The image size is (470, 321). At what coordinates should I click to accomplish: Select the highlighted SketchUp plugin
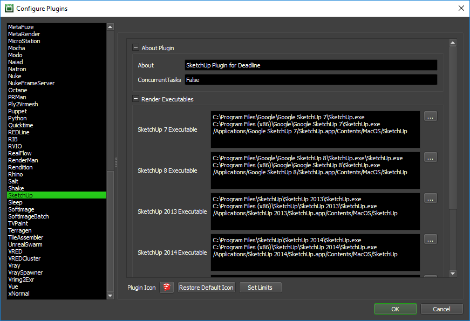57,195
